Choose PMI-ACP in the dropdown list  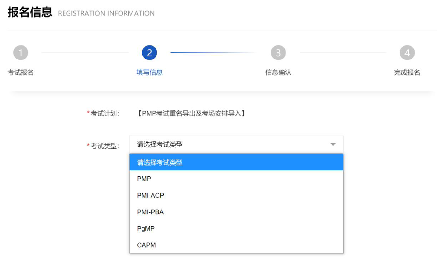click(236, 195)
